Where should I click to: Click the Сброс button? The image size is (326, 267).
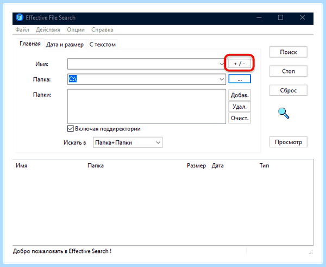(289, 90)
